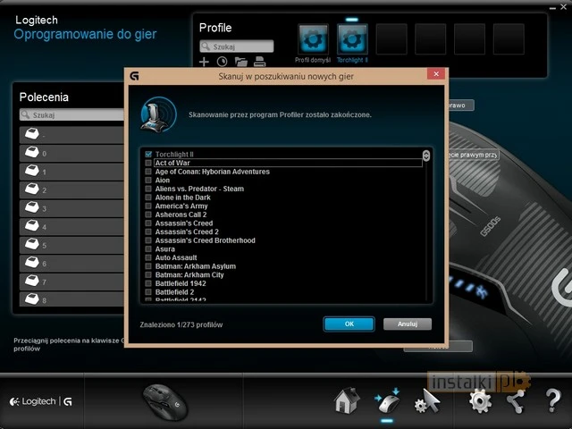Select Batman: Arkham City entry
This screenshot has width=572, height=429.
(x=189, y=275)
